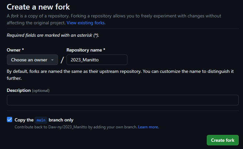This screenshot has height=149, width=243.
Task: Open the View existing forks link
Action: [x=86, y=23]
